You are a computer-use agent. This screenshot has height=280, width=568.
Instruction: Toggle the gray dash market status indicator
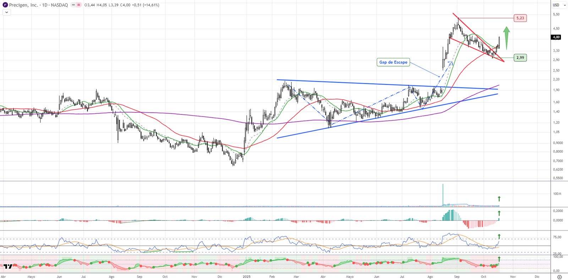(73, 5)
